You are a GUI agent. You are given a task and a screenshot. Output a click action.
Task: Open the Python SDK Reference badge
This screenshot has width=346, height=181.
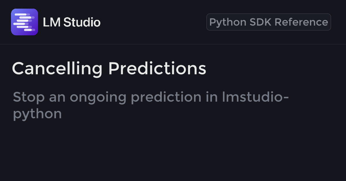(x=268, y=22)
